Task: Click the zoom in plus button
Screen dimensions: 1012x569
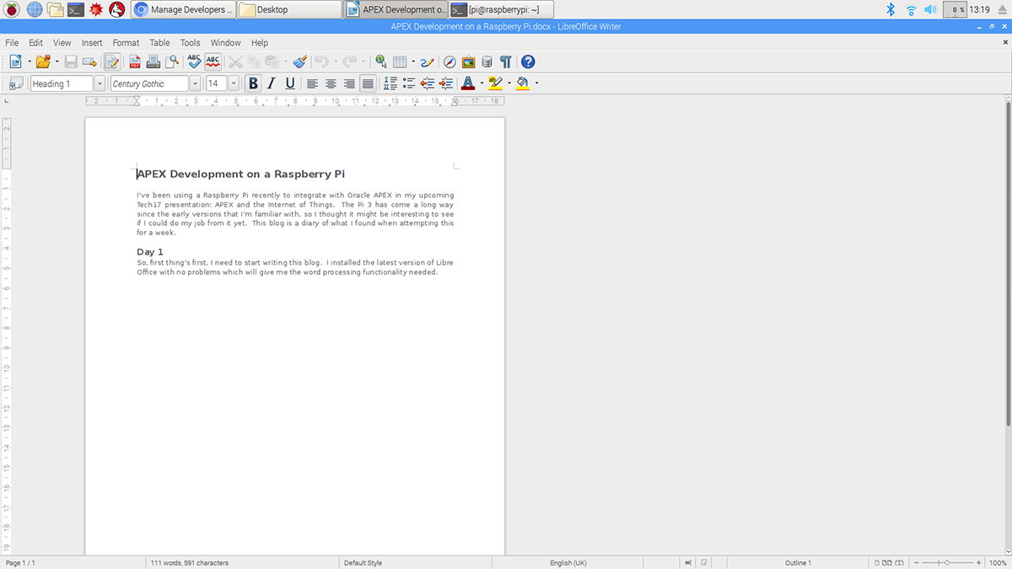Action: pos(978,562)
